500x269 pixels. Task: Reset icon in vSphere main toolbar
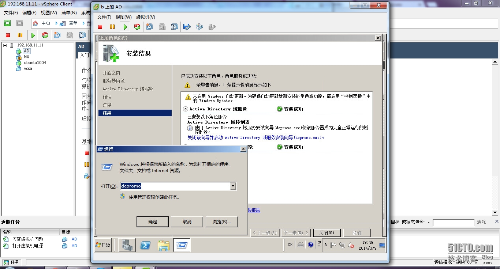(45, 35)
